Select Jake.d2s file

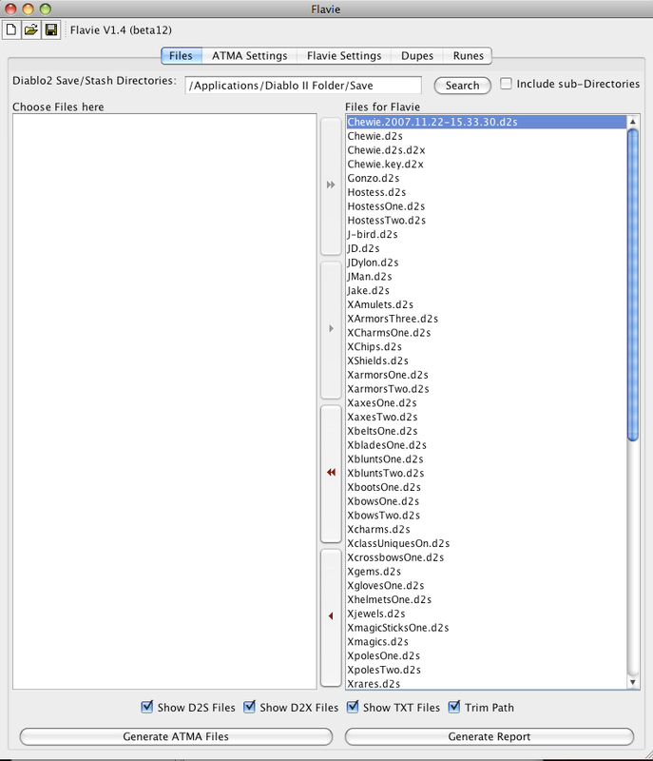pos(487,291)
